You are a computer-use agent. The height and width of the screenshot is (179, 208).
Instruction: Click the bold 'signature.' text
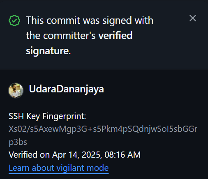[x=48, y=51]
